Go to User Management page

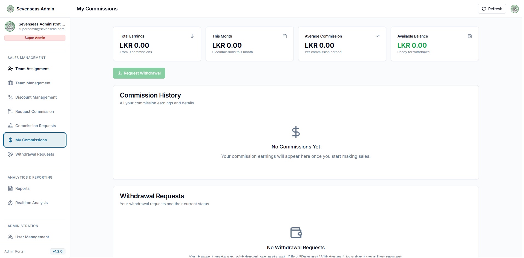click(32, 237)
